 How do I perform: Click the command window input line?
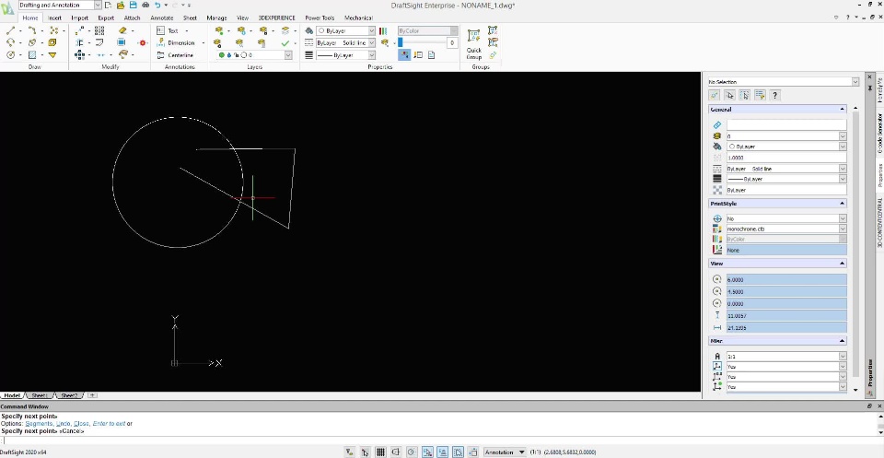click(440, 441)
